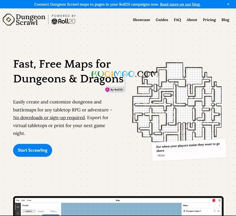Select the Layers tab in the Create panel

29,211
